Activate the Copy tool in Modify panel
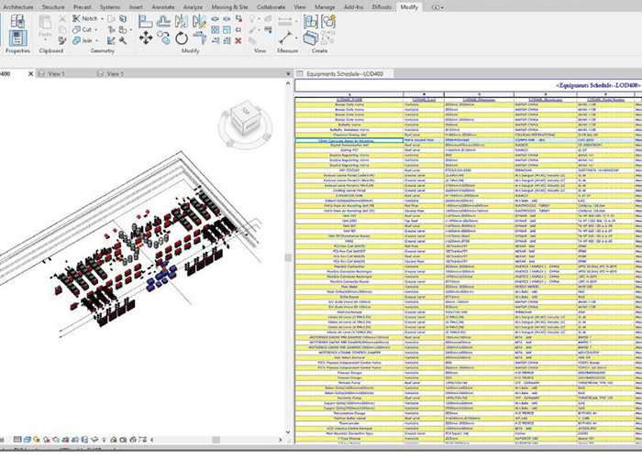Image resolution: width=642 pixels, height=458 pixels. pyautogui.click(x=163, y=38)
